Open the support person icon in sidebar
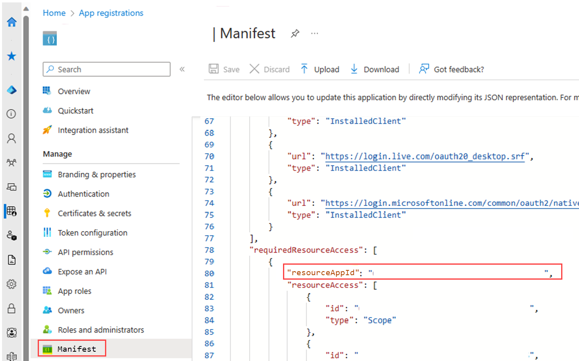 point(11,333)
